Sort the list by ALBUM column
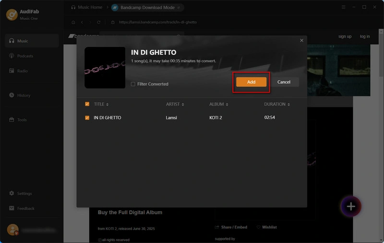 tap(218, 104)
